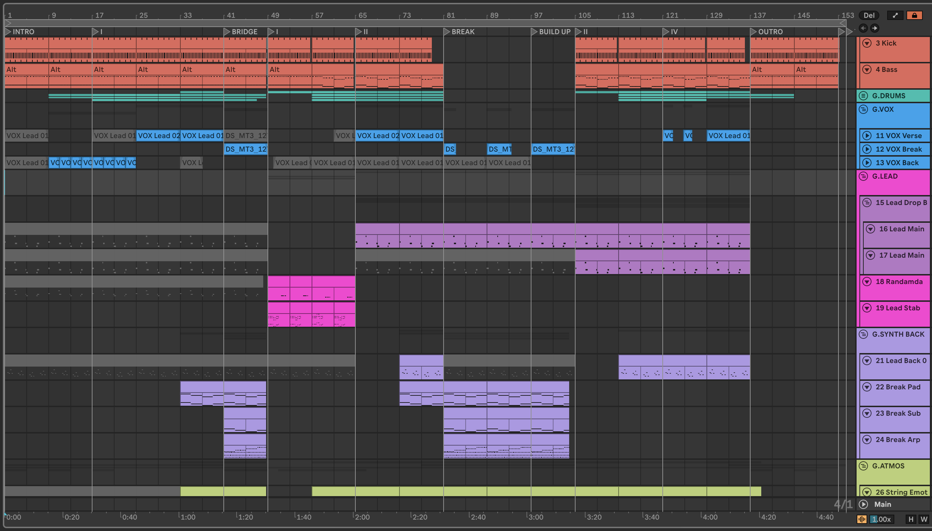Image resolution: width=932 pixels, height=531 pixels.
Task: Select the 19 Lead Stab track title
Action: 898,308
